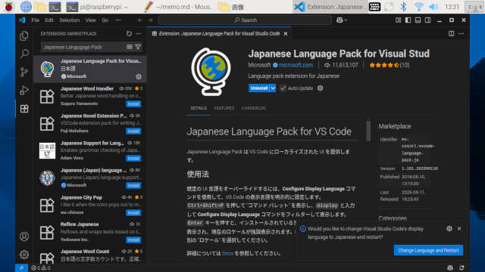The height and width of the screenshot is (272, 485).
Task: Open the Copilot chat icon in title bar
Action: 339,20
